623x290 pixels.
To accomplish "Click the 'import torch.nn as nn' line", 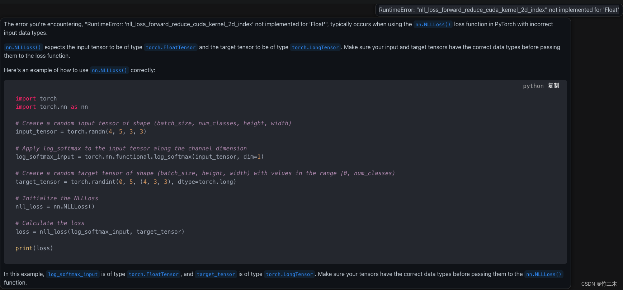I will (52, 107).
